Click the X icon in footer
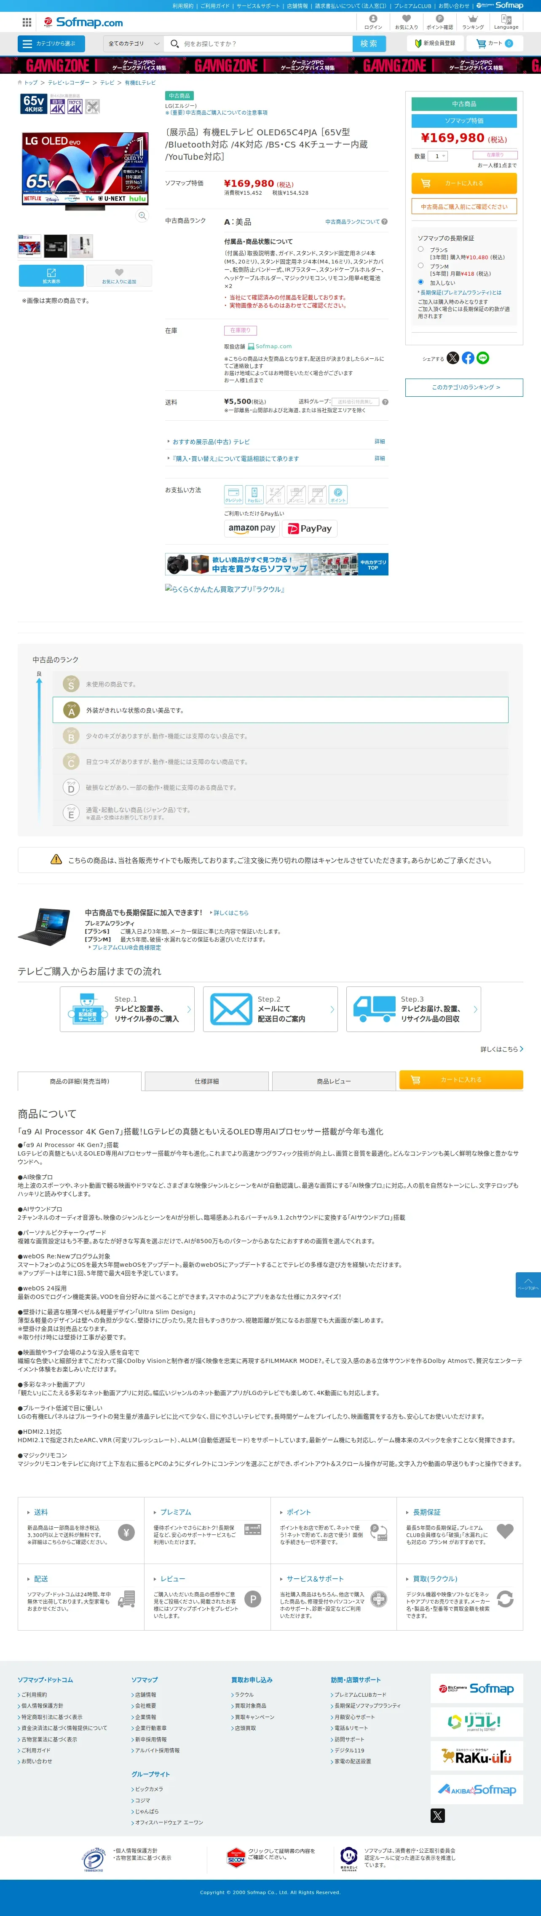Image resolution: width=541 pixels, height=1916 pixels. 438,1816
